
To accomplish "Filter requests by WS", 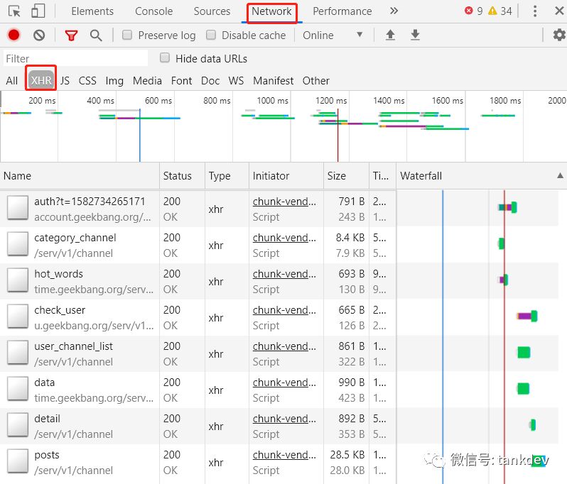I will (x=236, y=80).
